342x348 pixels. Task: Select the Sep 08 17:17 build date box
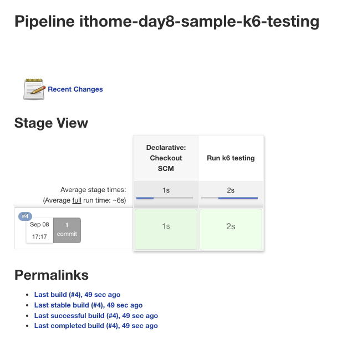pyautogui.click(x=39, y=230)
